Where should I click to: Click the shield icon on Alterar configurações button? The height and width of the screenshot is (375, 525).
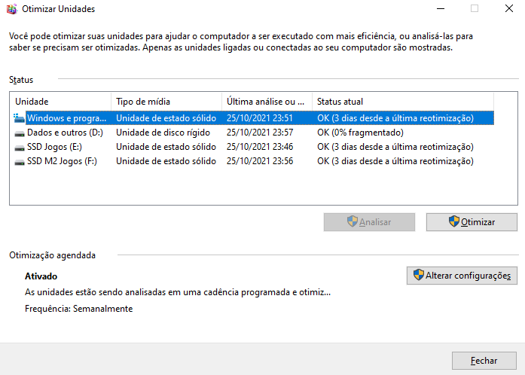(419, 275)
